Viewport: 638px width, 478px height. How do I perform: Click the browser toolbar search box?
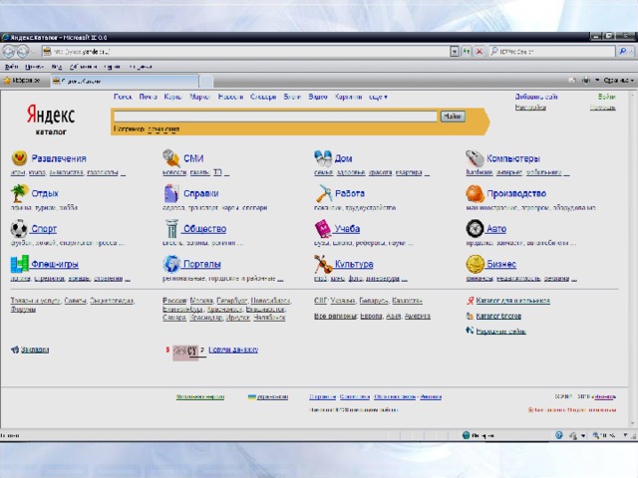pos(552,52)
